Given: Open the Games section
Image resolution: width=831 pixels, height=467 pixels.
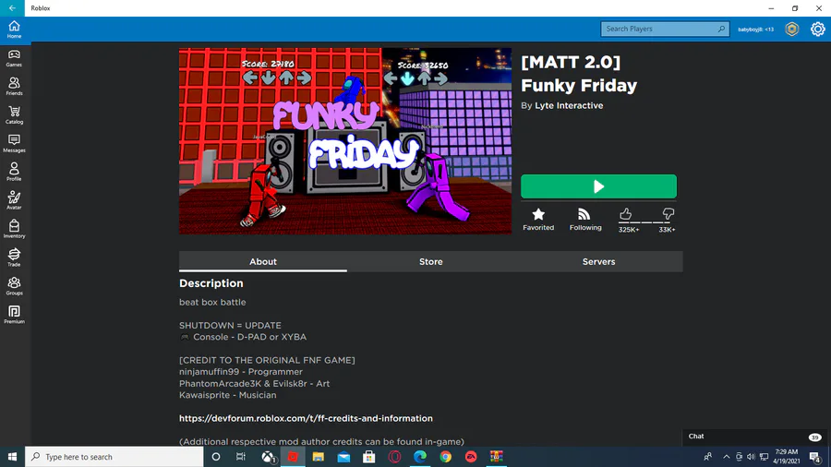Looking at the screenshot, I should pos(14,58).
